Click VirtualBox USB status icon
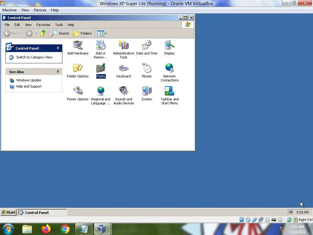Screen dimensions: 313x235 (255, 220)
